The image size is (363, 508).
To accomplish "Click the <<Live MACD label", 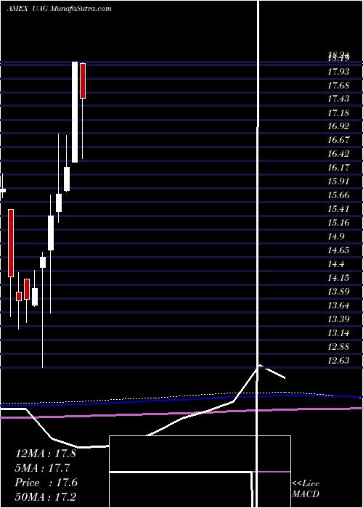I will [306, 488].
